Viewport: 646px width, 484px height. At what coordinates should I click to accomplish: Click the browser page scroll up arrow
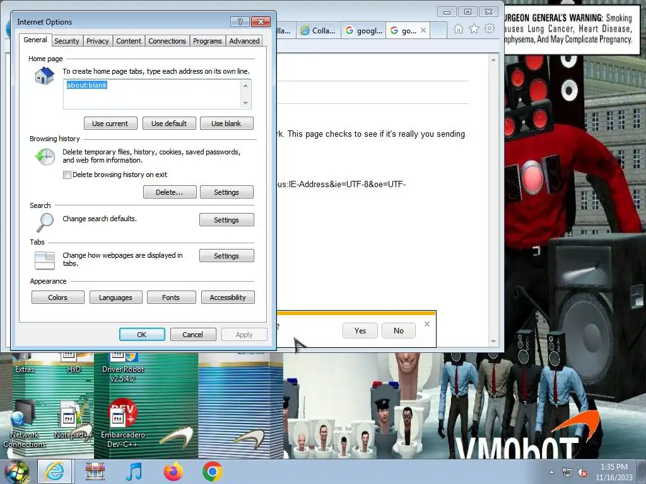click(493, 60)
